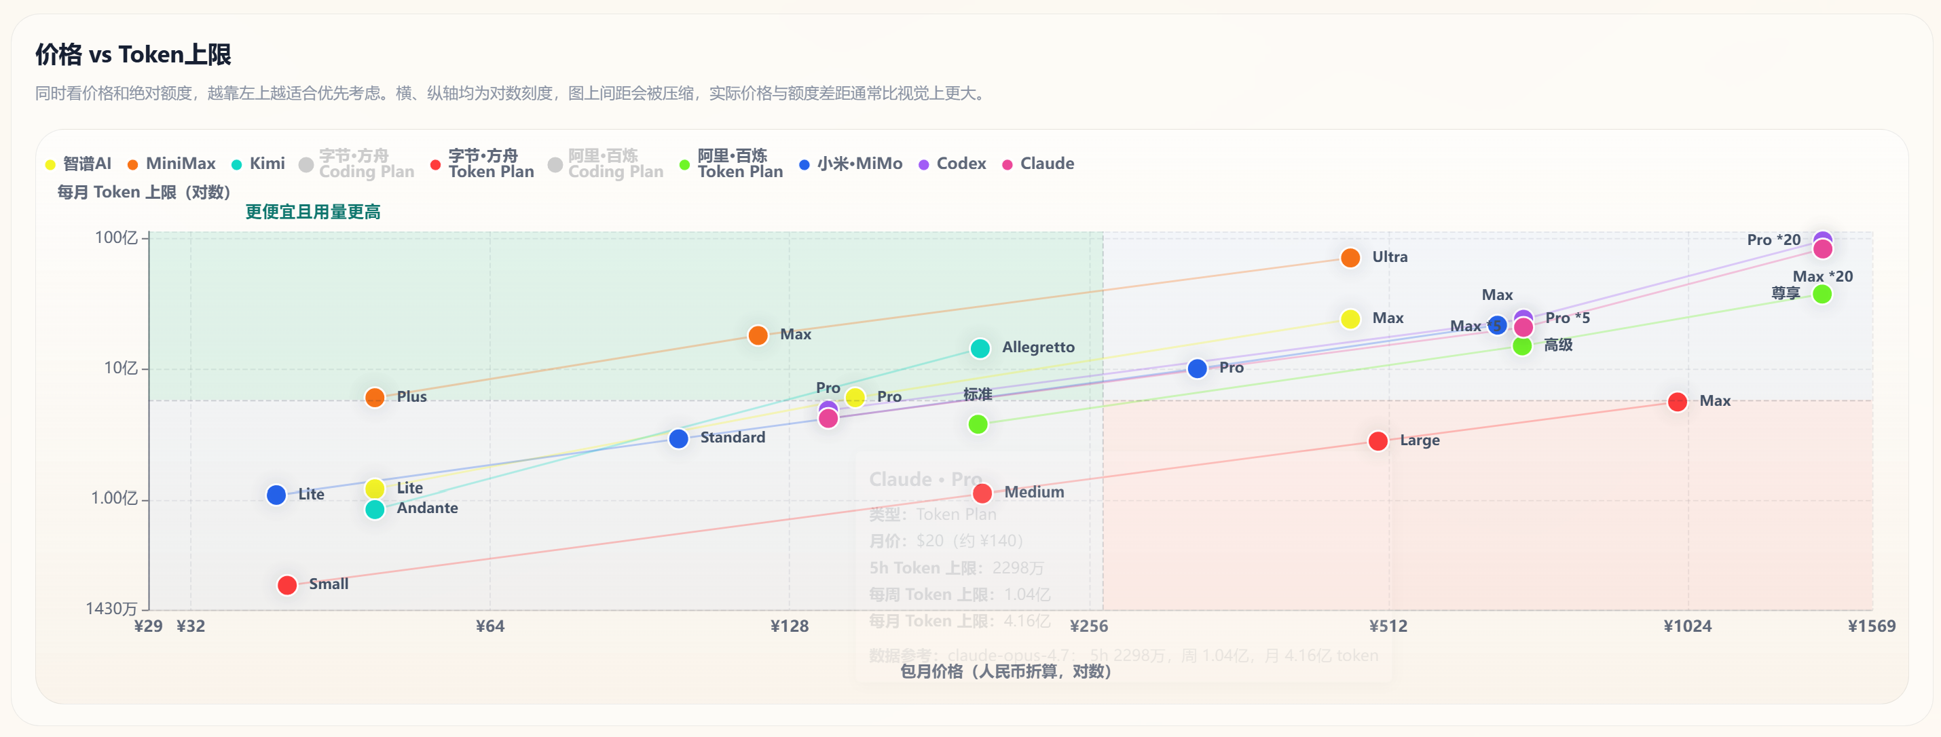1941x737 pixels.
Task: Hide the 小米·MiMo legend series
Action: tap(851, 164)
